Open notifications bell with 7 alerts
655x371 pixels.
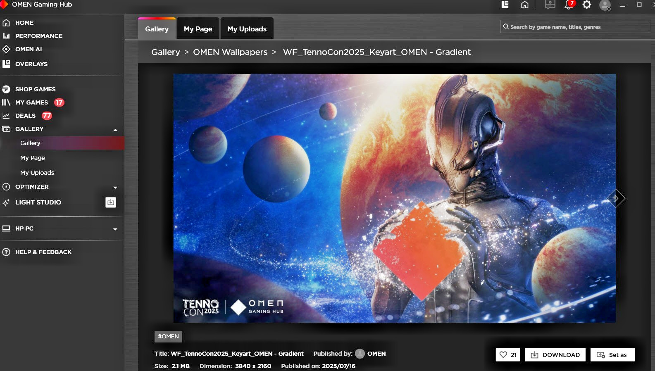[x=569, y=5]
